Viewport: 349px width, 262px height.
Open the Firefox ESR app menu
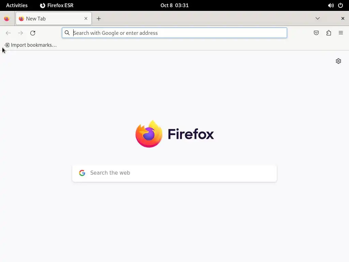(x=57, y=5)
